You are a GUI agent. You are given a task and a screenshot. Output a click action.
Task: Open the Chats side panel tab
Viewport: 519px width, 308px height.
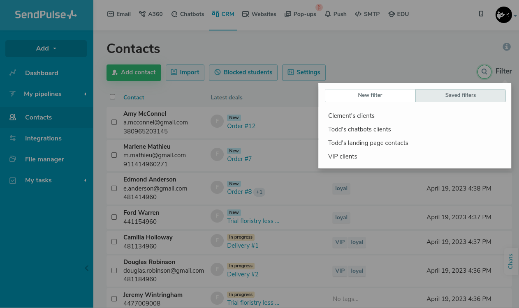pyautogui.click(x=510, y=261)
